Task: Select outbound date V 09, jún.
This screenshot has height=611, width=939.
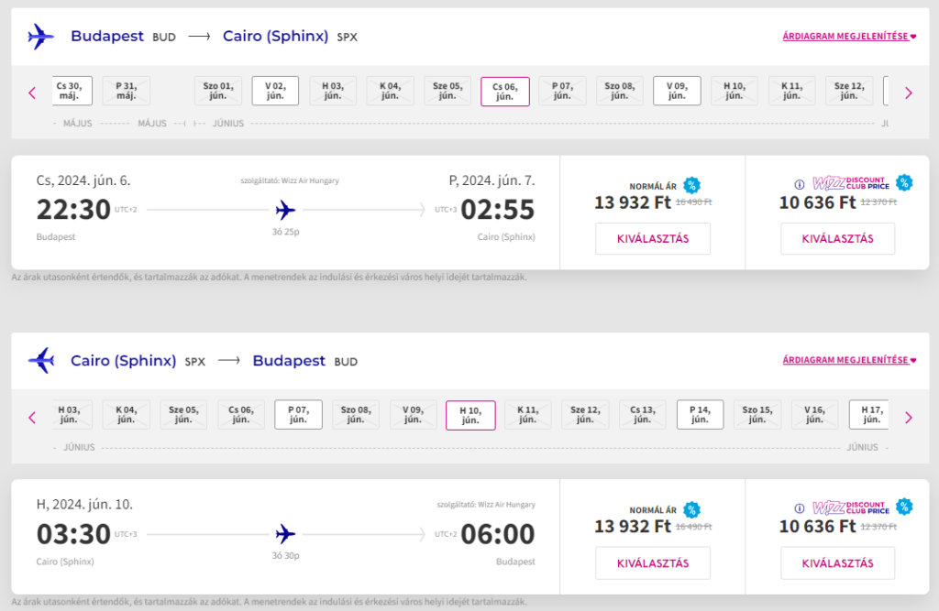Action: point(677,91)
